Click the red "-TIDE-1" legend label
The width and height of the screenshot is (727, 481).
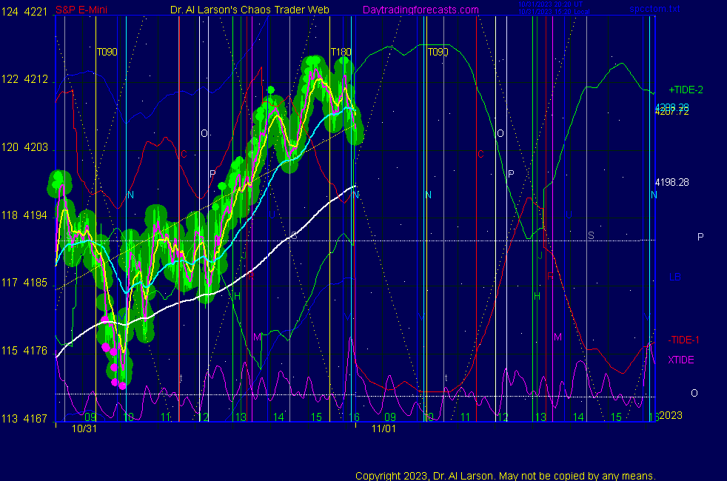point(683,340)
